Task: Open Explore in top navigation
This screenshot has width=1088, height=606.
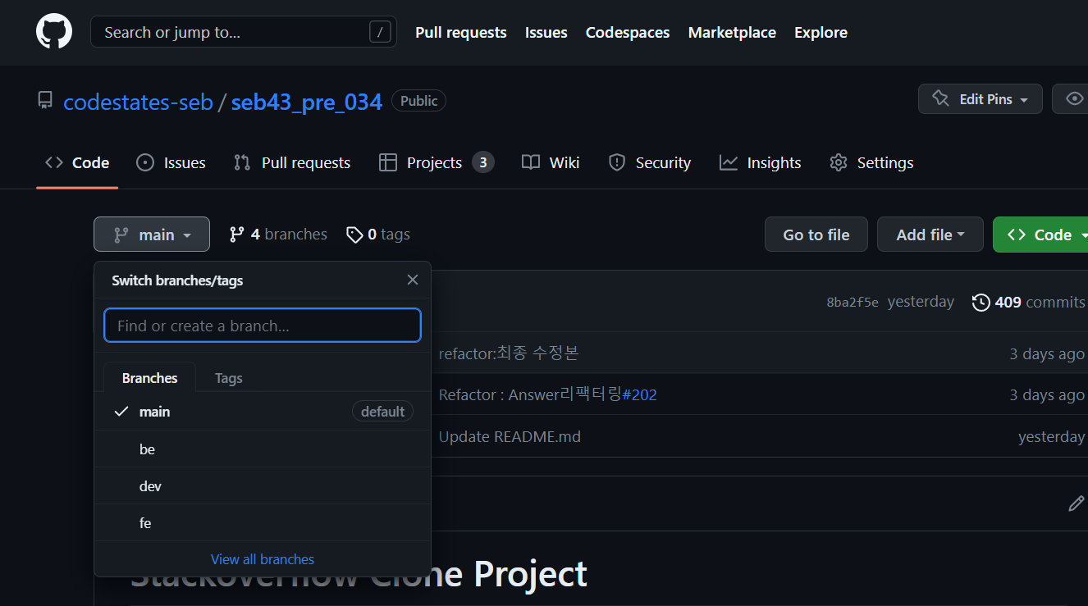Action: pos(821,33)
